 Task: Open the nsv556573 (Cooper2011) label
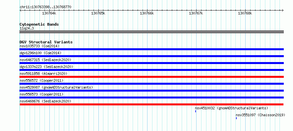coord(41,94)
